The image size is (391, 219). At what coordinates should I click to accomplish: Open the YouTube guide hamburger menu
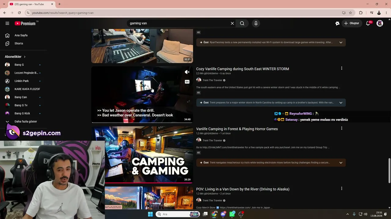point(7,23)
